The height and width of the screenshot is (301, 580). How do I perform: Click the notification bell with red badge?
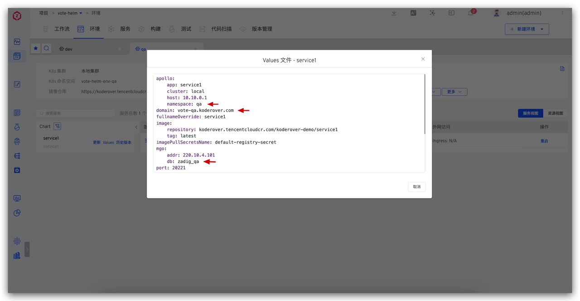click(x=471, y=13)
